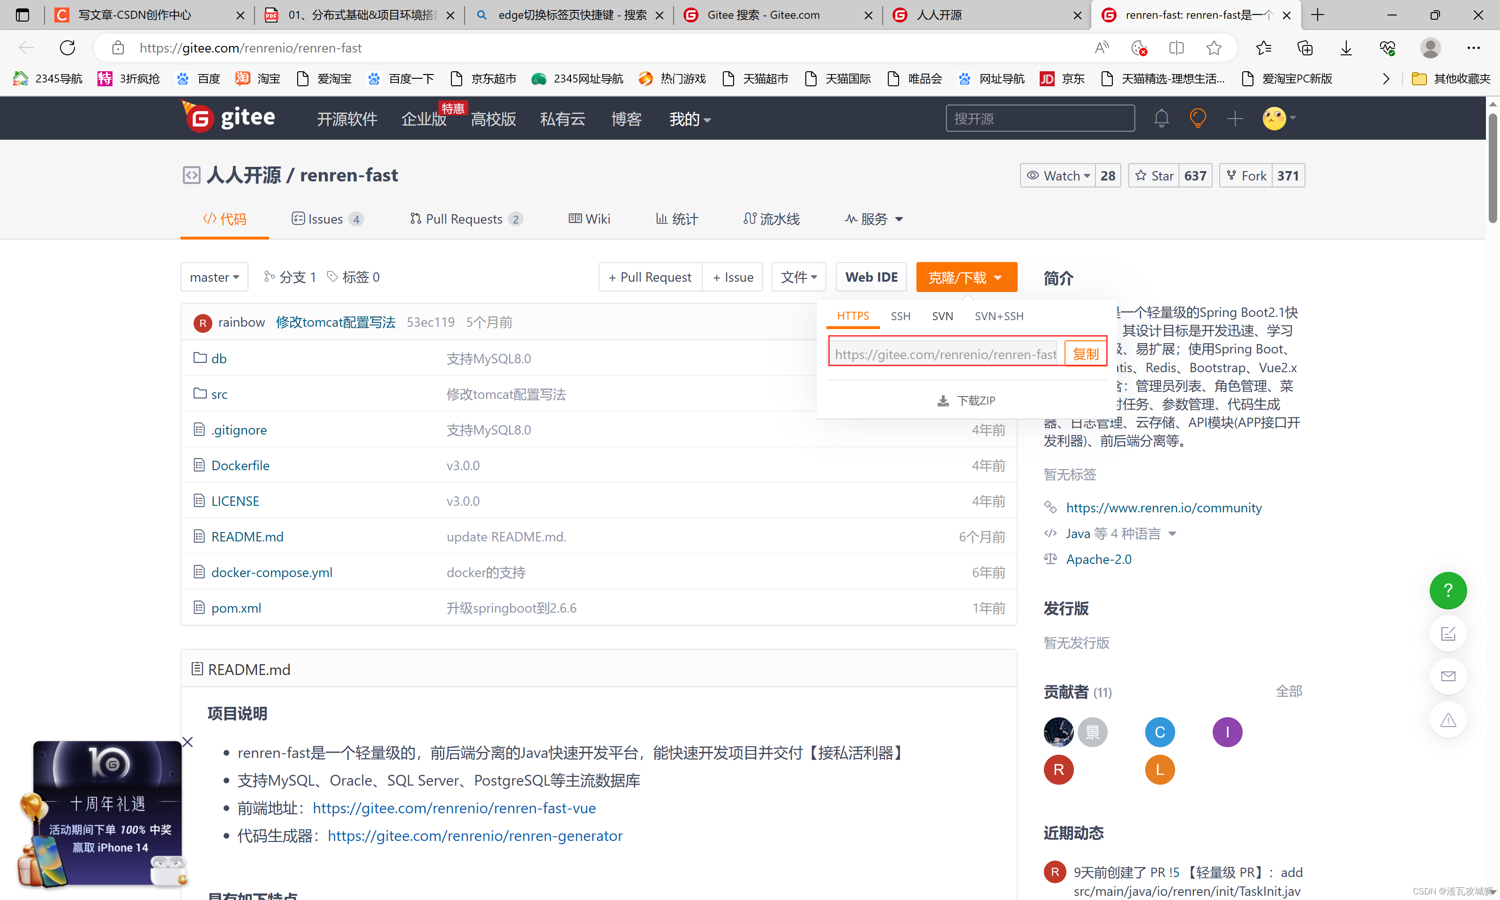Screen dimensions: 1500x900
Task: Switch to the SSH clone tab
Action: click(900, 316)
